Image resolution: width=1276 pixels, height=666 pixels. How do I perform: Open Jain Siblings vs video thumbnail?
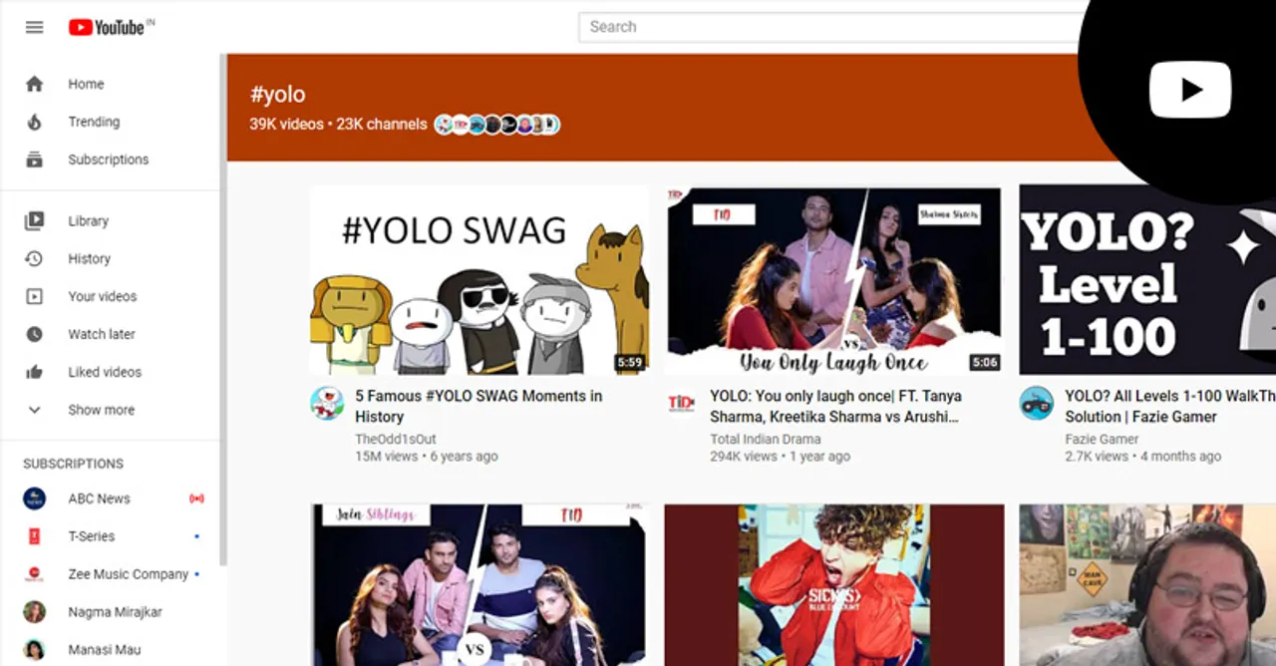(479, 585)
